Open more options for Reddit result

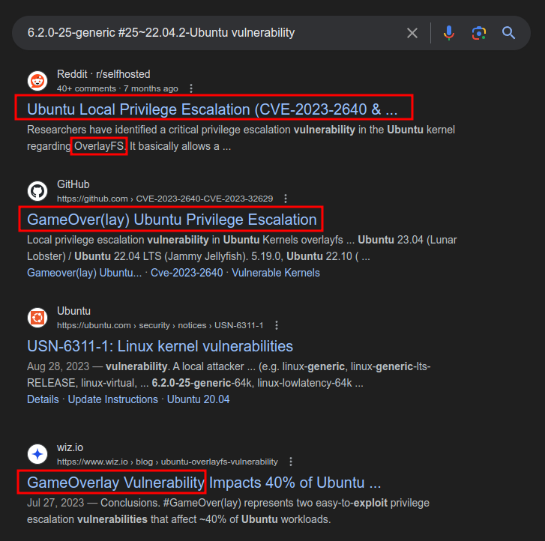[191, 88]
